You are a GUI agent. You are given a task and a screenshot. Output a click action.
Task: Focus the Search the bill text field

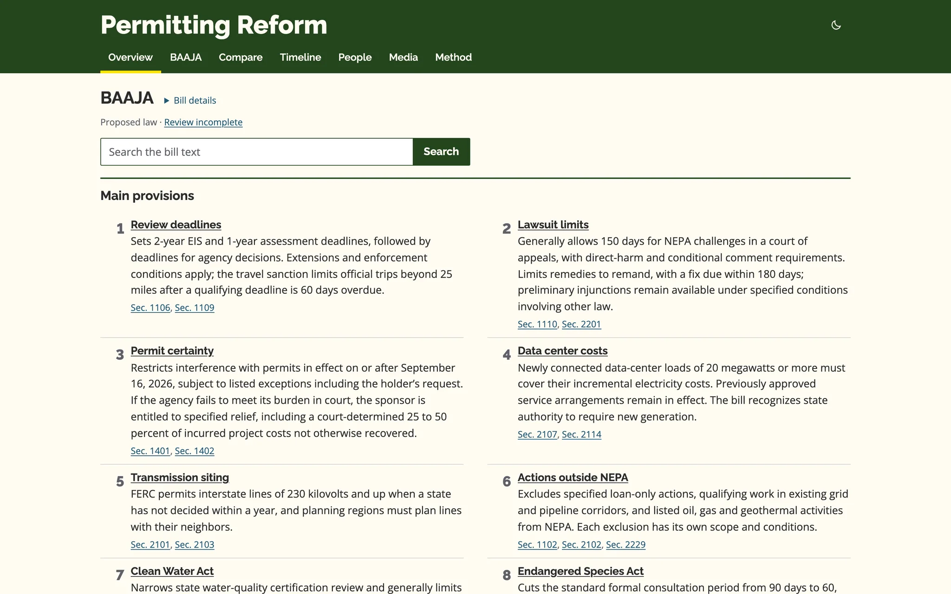click(x=256, y=152)
